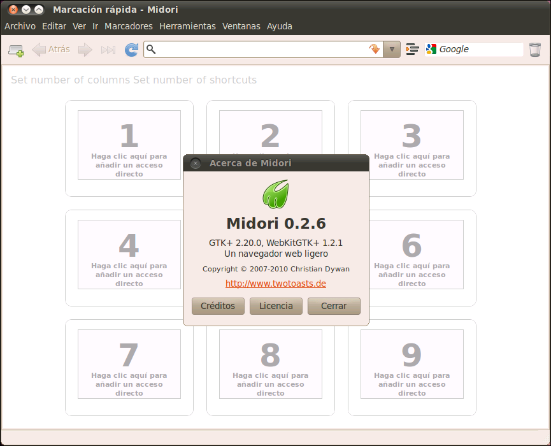Open the bookmarks panel icon beside search

[x=412, y=49]
